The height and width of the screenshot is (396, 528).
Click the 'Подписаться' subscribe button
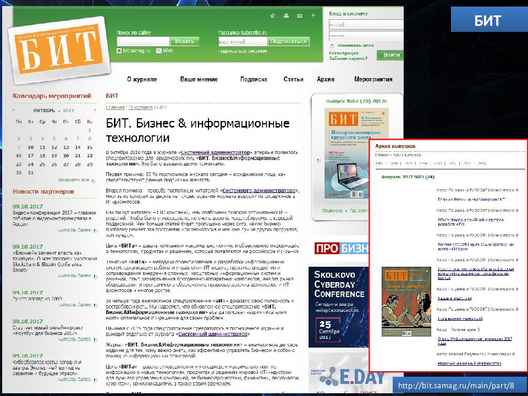point(289,41)
